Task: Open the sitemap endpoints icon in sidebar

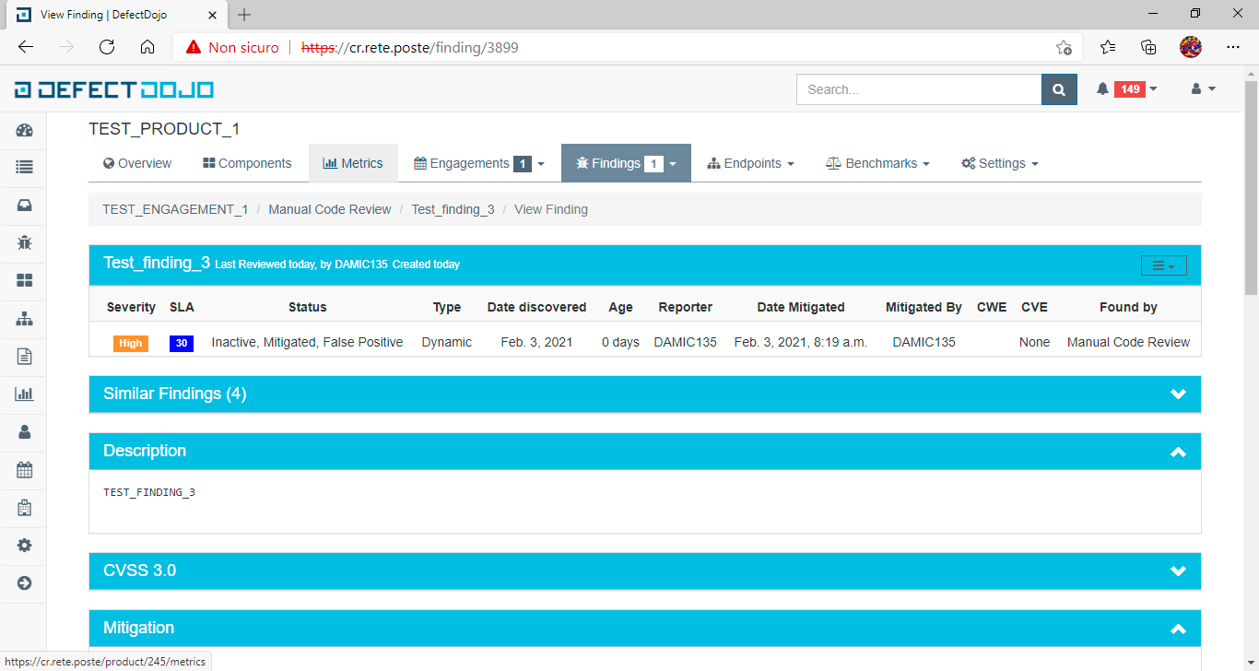Action: [x=23, y=318]
